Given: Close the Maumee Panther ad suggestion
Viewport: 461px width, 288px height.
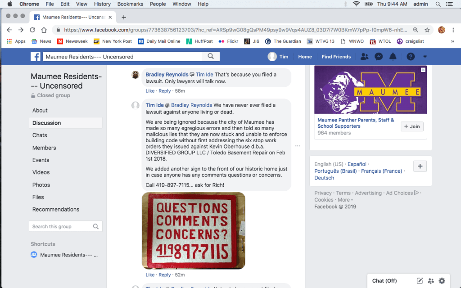Looking at the screenshot, I should coord(423,70).
